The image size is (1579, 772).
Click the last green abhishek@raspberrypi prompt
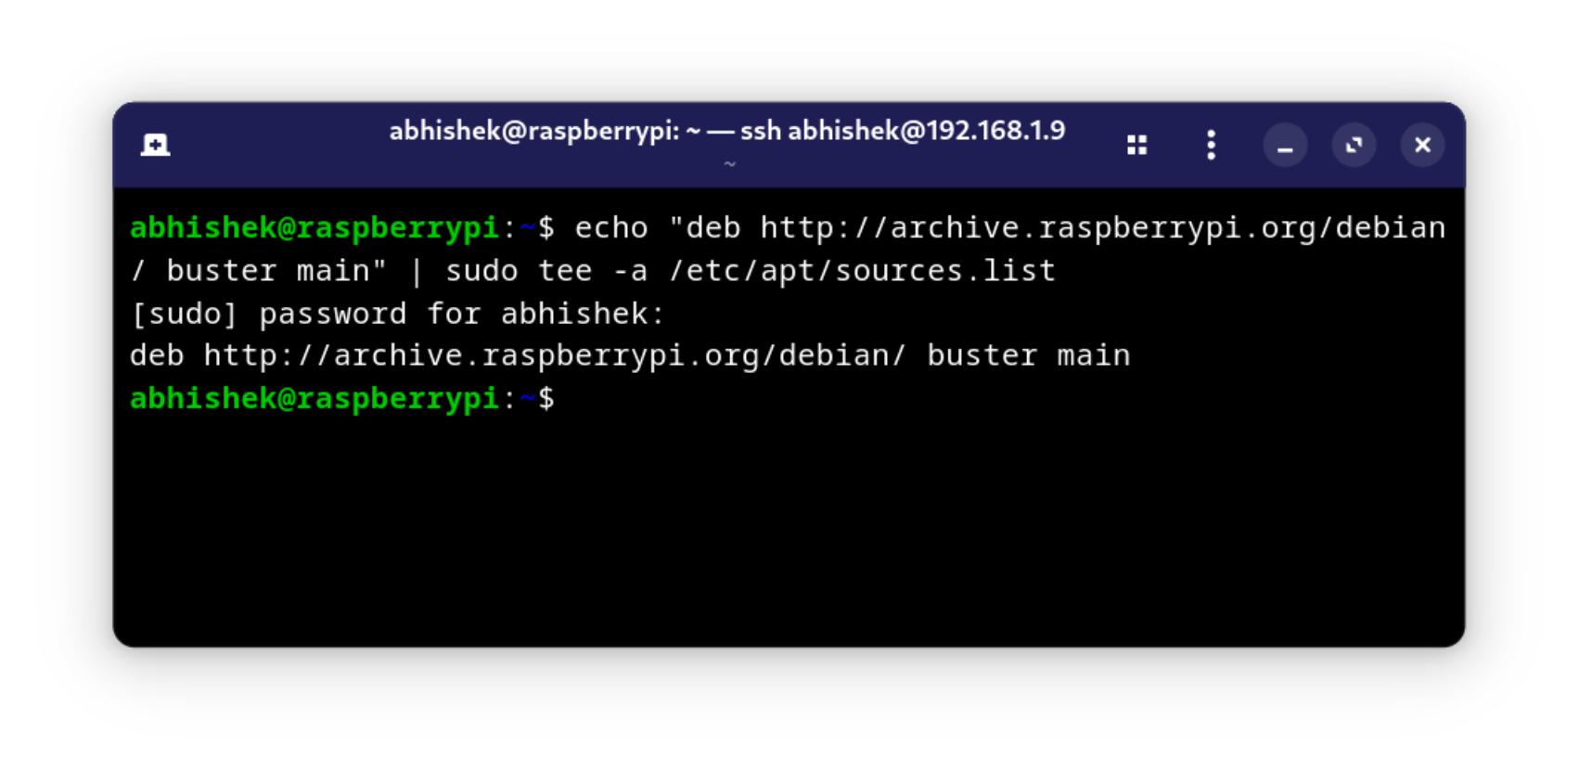315,398
